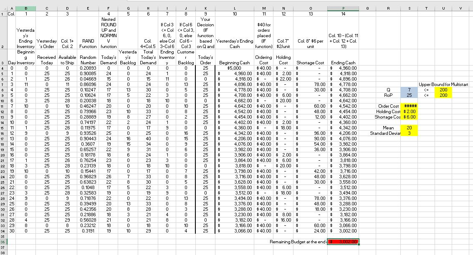
Task: Select the Q value cell showing 7
Action: click(409, 90)
